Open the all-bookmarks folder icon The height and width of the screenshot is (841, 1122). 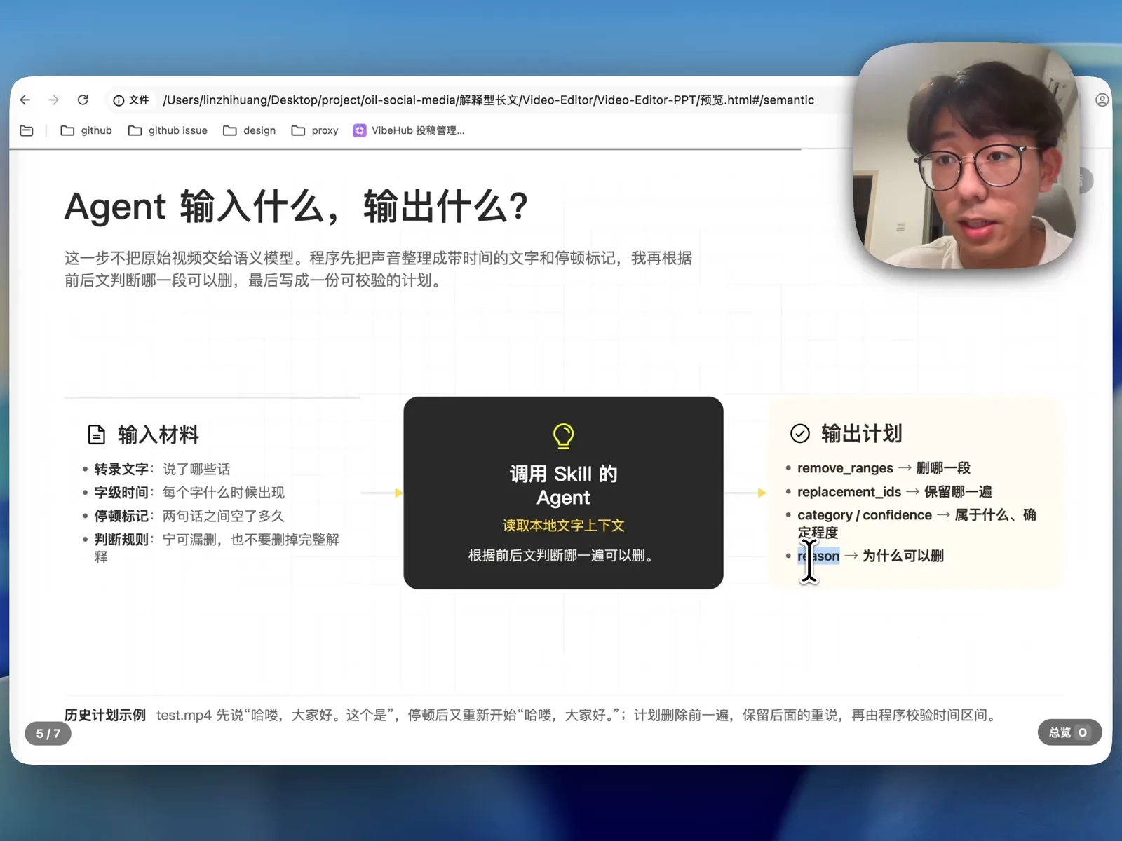click(27, 130)
